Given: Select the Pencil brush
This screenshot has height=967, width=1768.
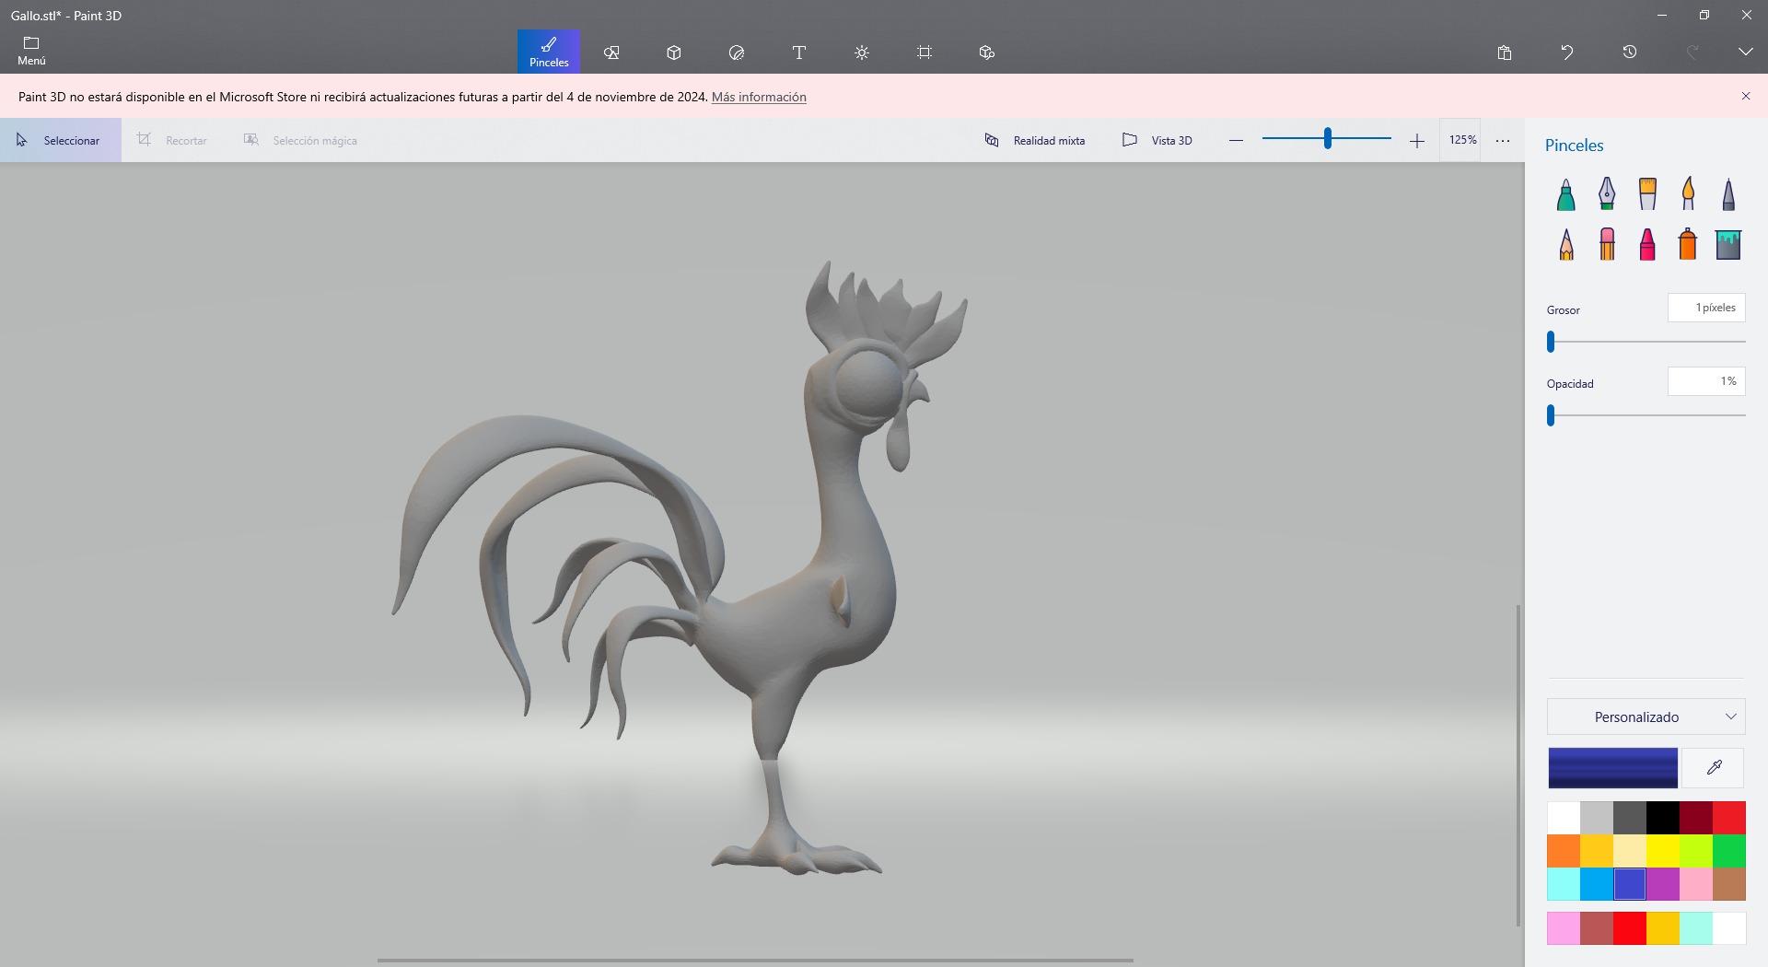Looking at the screenshot, I should (1566, 244).
